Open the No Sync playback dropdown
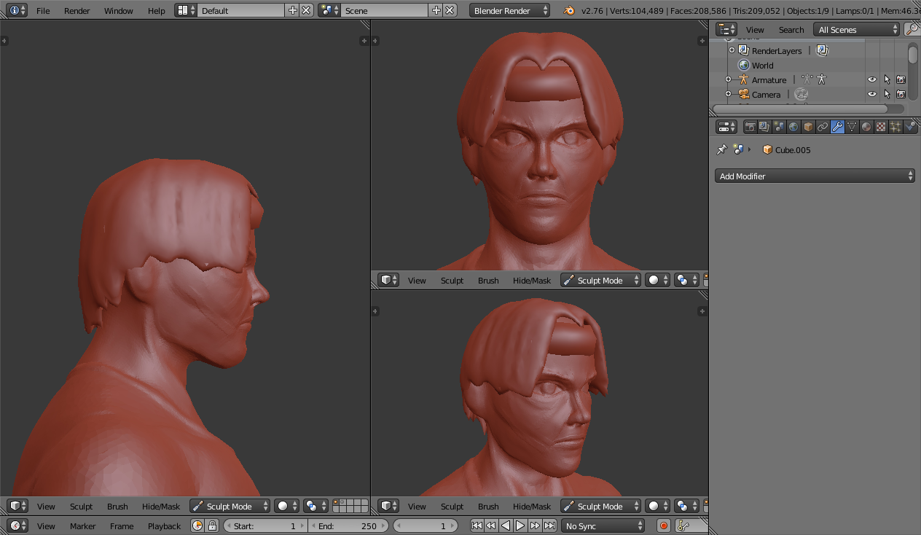The image size is (921, 535). coord(603,526)
